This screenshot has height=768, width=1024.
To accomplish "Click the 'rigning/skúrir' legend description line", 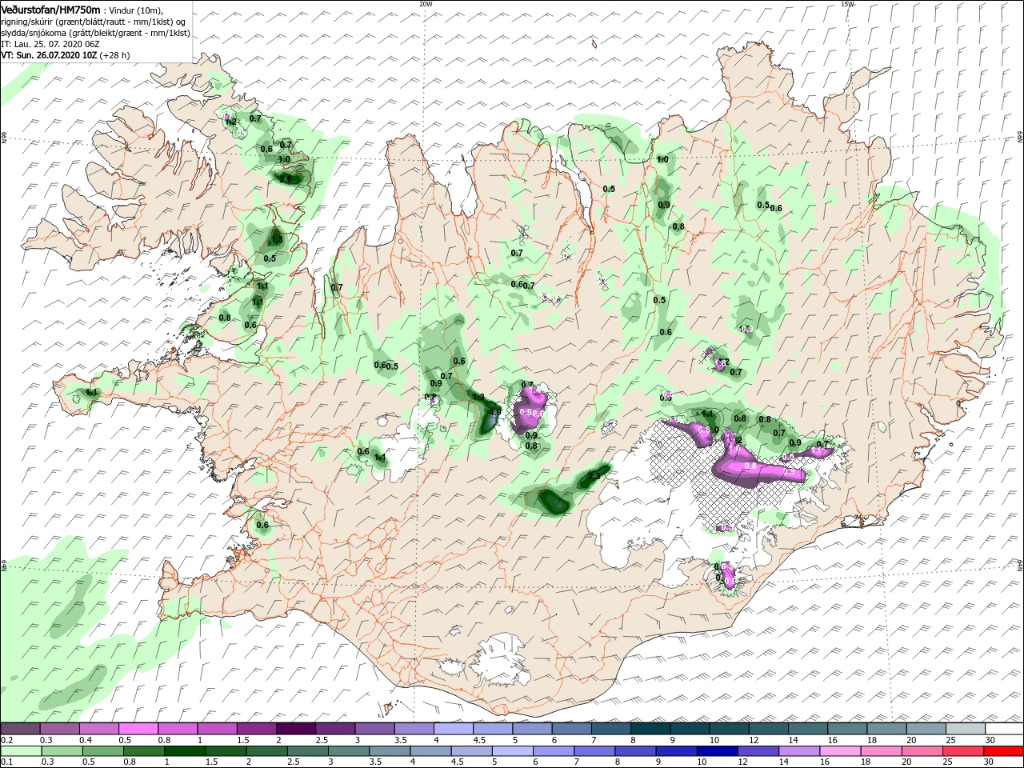I will (x=93, y=21).
